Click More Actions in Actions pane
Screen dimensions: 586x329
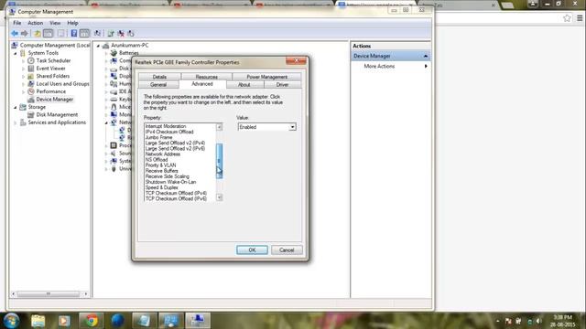pos(379,67)
